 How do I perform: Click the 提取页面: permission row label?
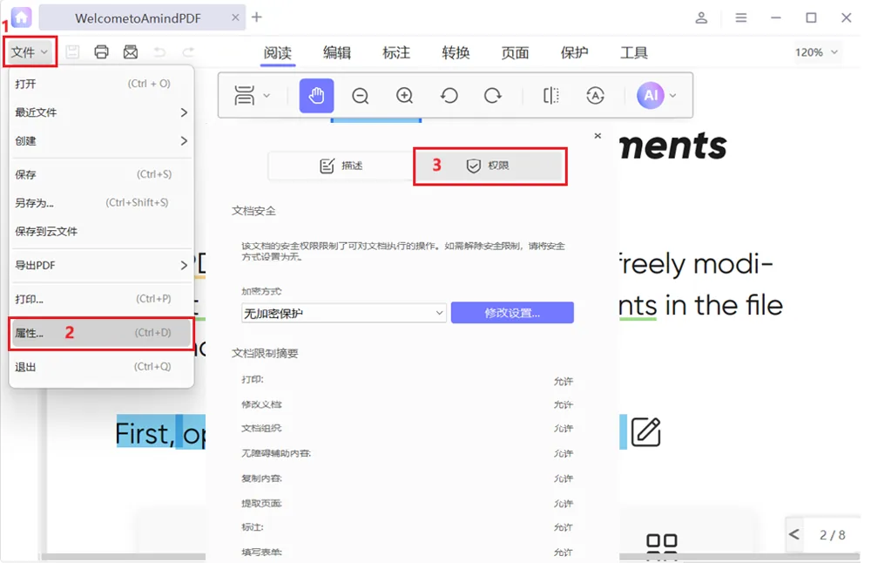261,504
